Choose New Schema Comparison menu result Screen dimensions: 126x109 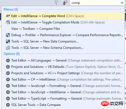pyautogui.click(x=63, y=48)
